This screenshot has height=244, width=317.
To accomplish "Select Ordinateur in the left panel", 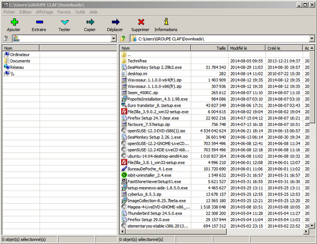I will [x=20, y=55].
